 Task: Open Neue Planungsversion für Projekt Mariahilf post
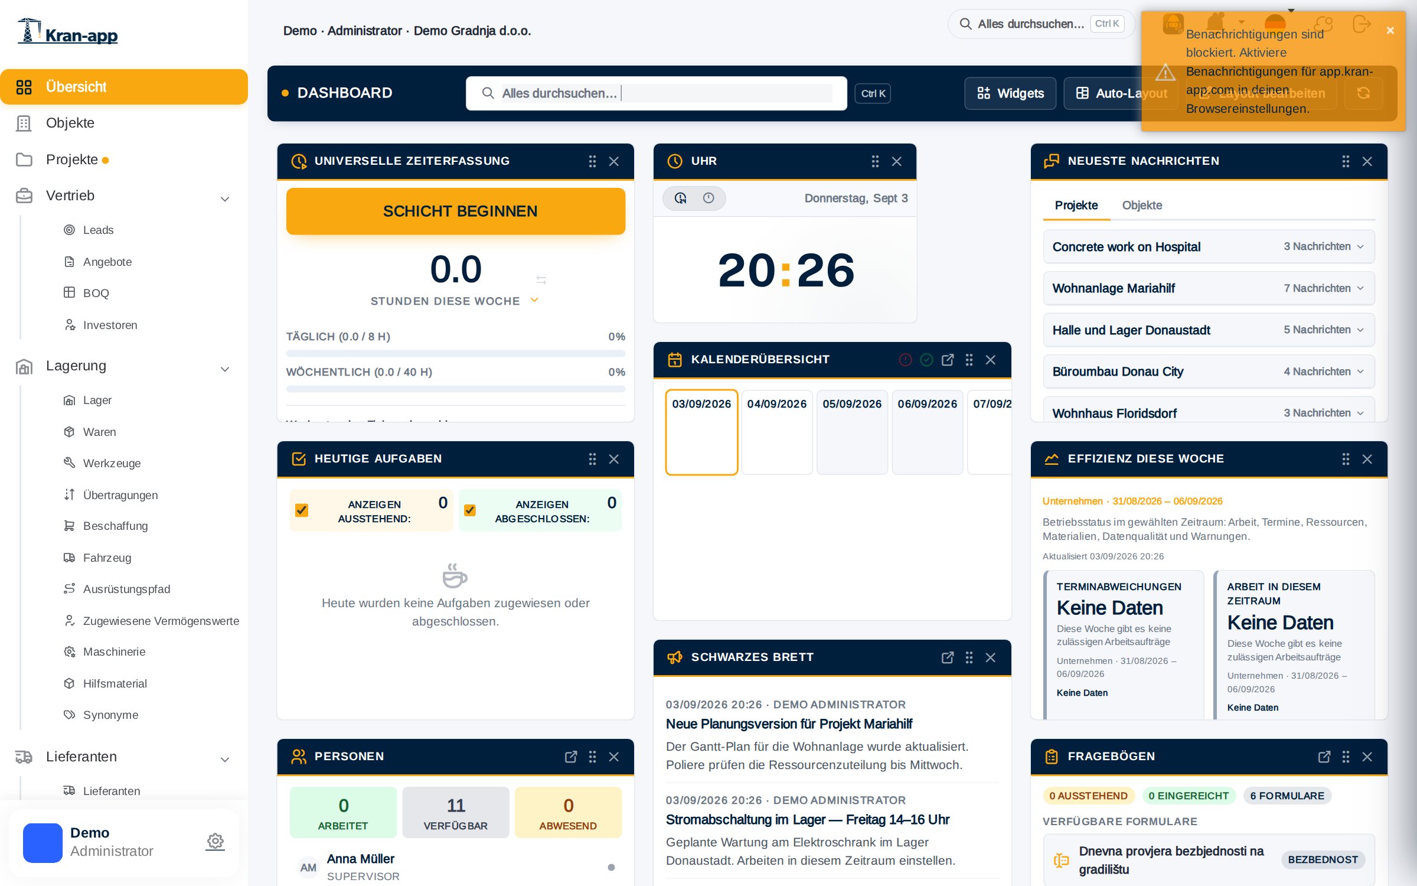pos(789,724)
